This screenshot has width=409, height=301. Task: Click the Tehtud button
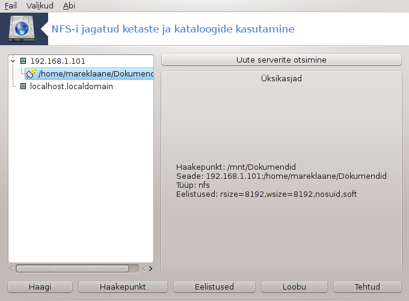click(x=367, y=287)
